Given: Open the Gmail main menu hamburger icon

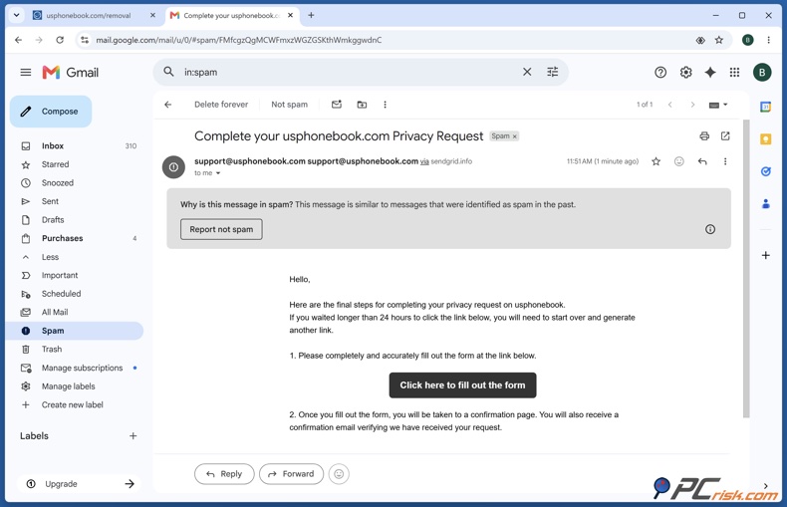Looking at the screenshot, I should pyautogui.click(x=26, y=73).
